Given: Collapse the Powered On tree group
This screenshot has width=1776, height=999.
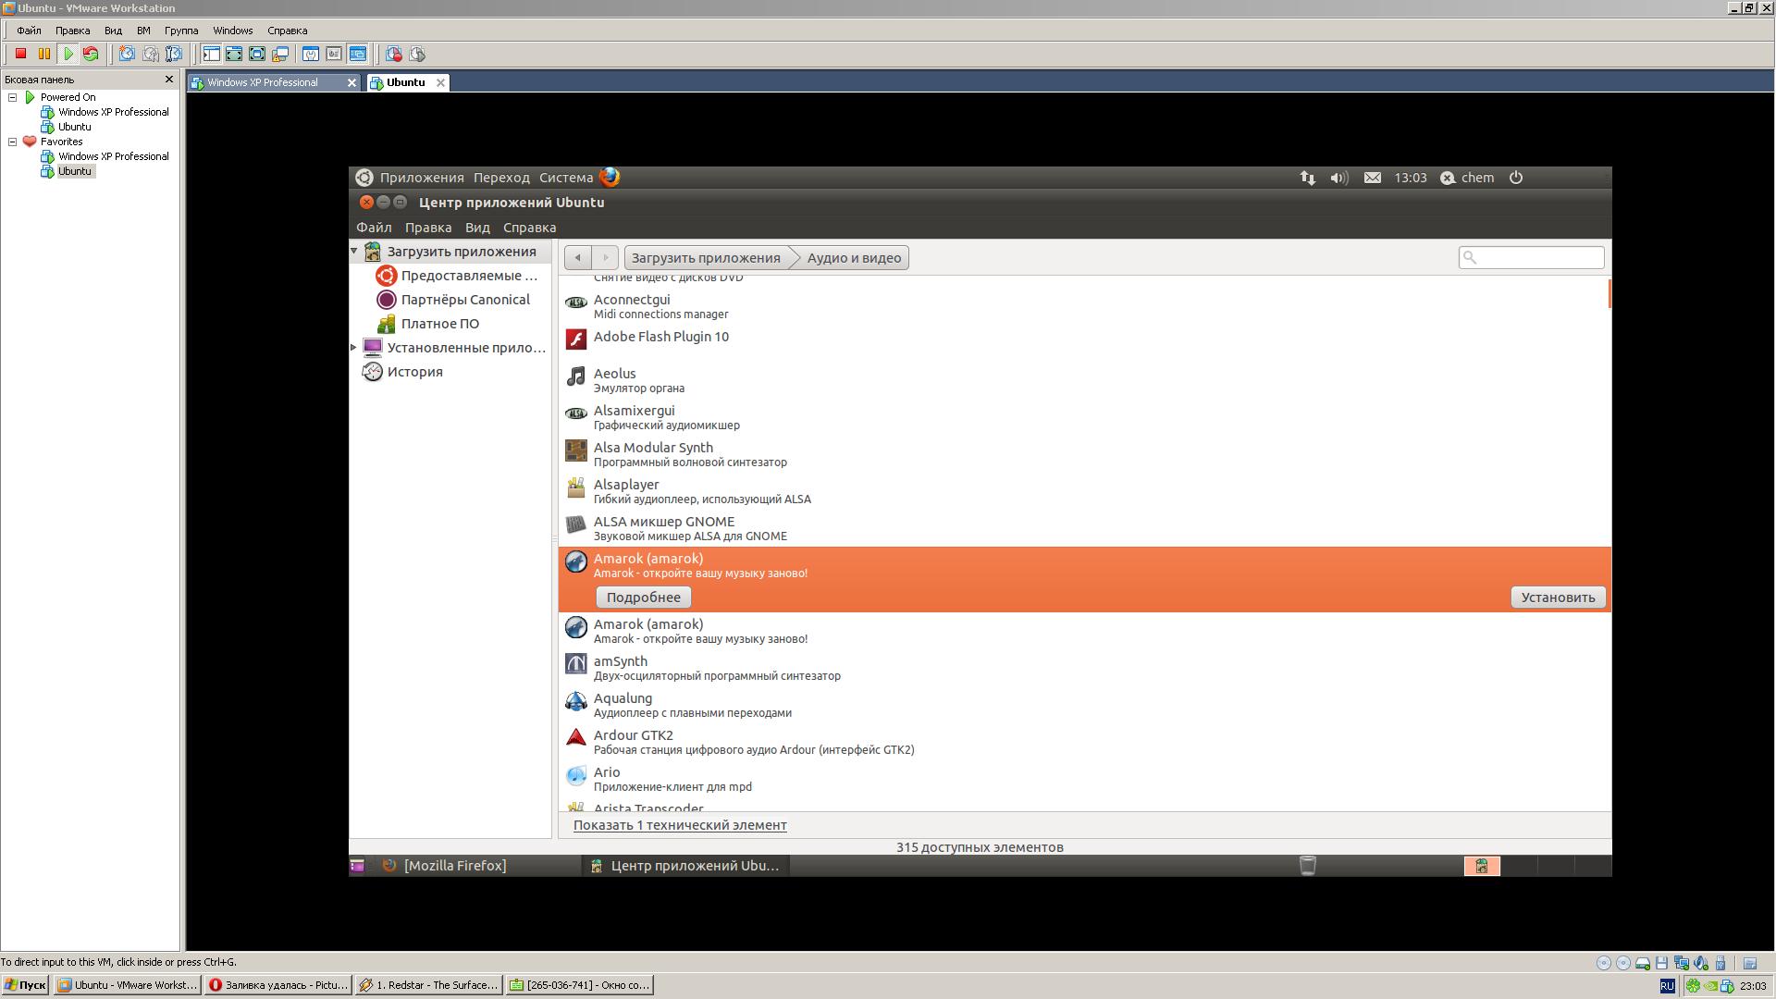Looking at the screenshot, I should coord(13,97).
